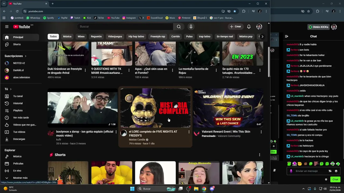
Task: Click the green Chat send button
Action: 335,180
